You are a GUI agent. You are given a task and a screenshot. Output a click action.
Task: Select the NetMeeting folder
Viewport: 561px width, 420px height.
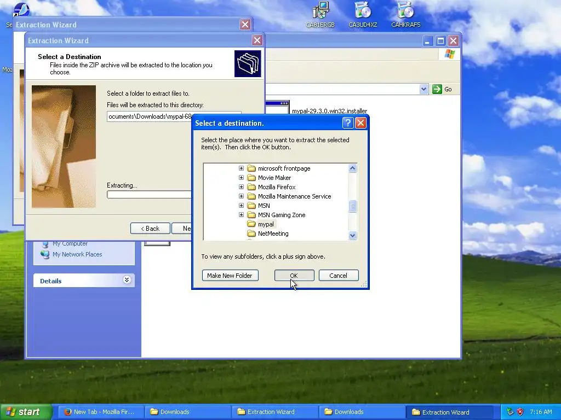coord(273,233)
